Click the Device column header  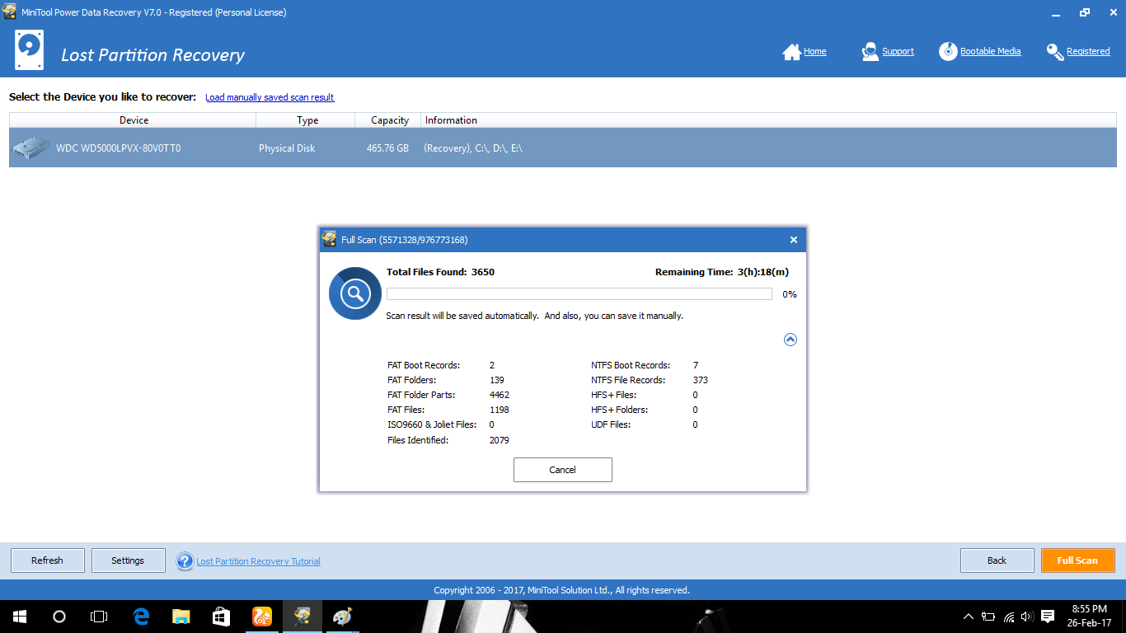133,120
